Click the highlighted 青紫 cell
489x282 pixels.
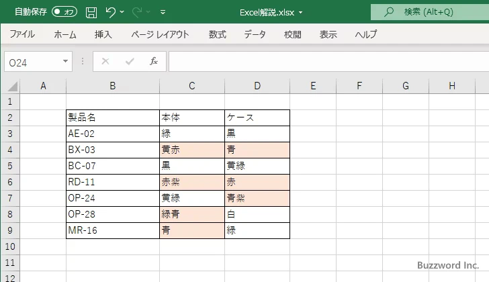[x=257, y=199]
